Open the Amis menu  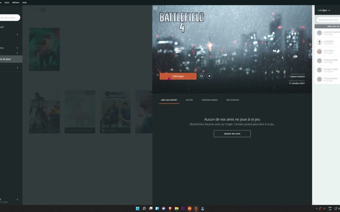[x=7, y=3]
